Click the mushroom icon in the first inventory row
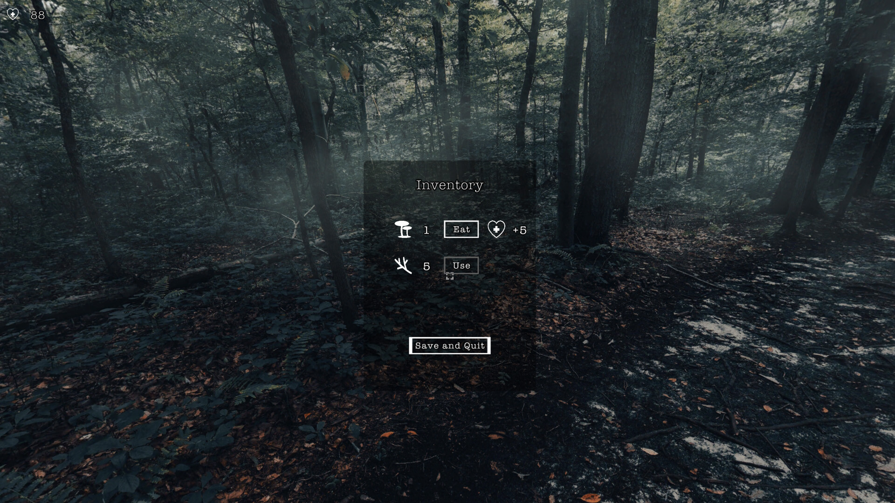895x503 pixels. click(x=404, y=229)
